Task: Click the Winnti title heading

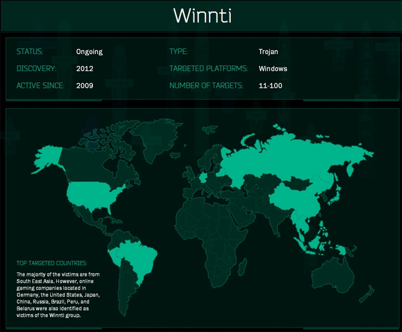Action: tap(203, 16)
